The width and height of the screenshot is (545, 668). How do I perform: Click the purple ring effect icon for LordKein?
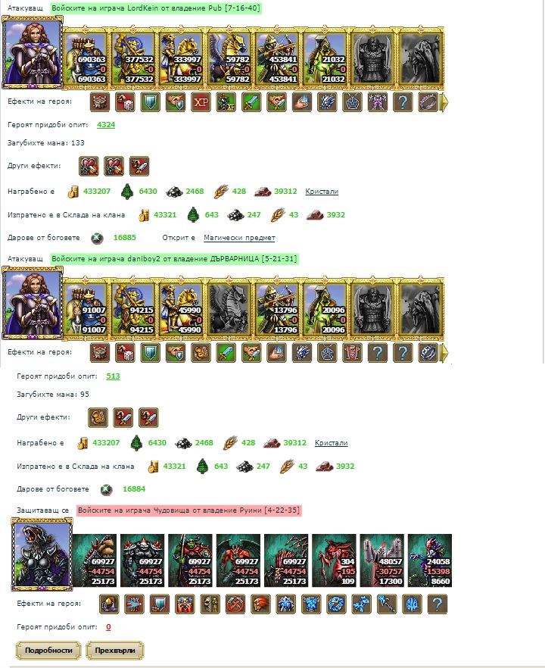(x=428, y=102)
